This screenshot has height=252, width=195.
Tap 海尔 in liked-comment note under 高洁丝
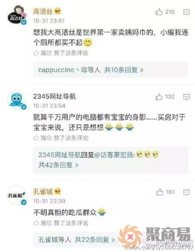point(46,53)
